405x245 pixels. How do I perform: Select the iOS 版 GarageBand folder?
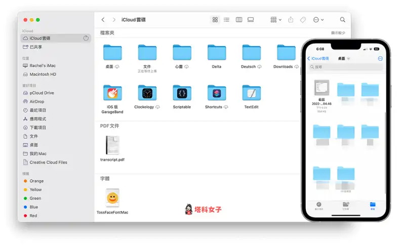[112, 93]
